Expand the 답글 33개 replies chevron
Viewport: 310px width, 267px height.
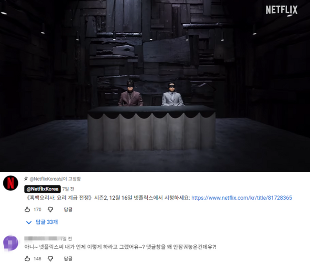(29, 222)
